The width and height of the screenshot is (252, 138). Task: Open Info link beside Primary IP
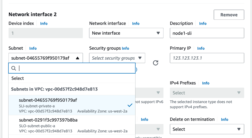click(201, 48)
